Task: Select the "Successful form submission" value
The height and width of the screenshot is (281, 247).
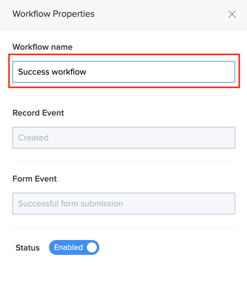Action: tap(70, 204)
